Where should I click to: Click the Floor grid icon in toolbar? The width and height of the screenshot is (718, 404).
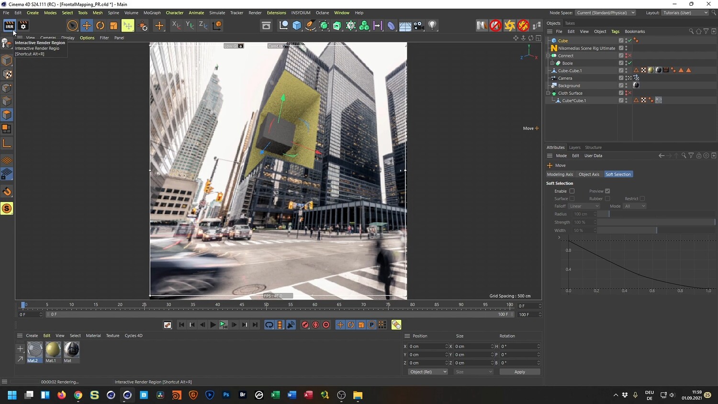point(405,26)
